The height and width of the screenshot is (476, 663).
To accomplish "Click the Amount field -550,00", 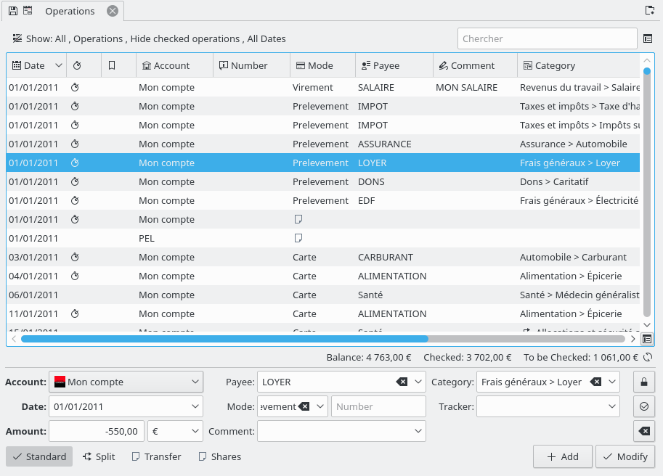I will pos(97,431).
